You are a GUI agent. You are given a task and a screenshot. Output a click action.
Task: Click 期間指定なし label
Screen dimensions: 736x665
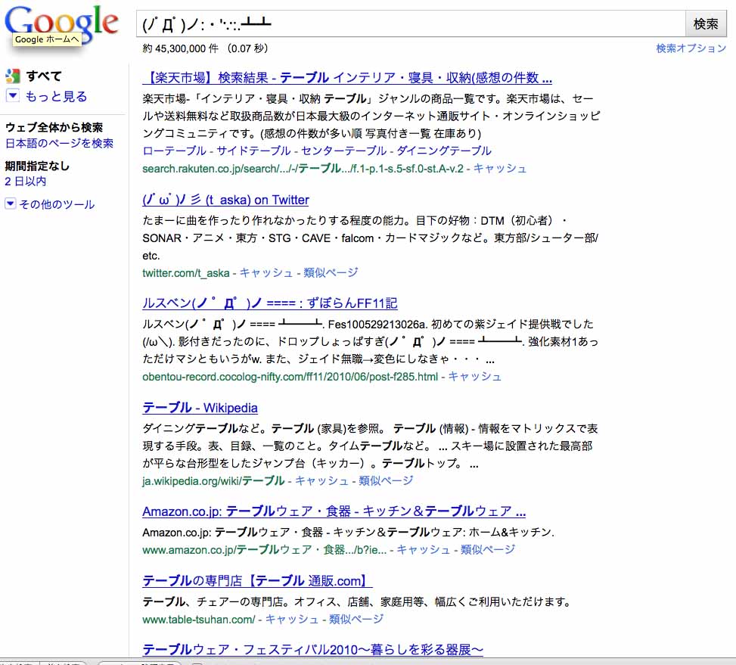[37, 166]
